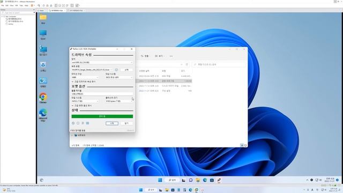Click the 닫기 (Close) button in Rufus
Image resolution: width=343 pixels, height=193 pixels.
126,123
